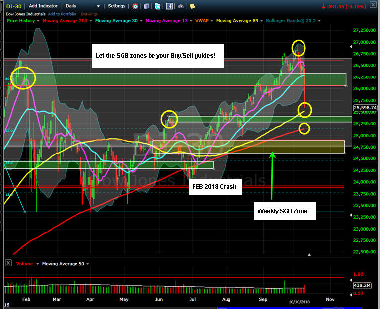Open chart Settings menu

pos(117,6)
